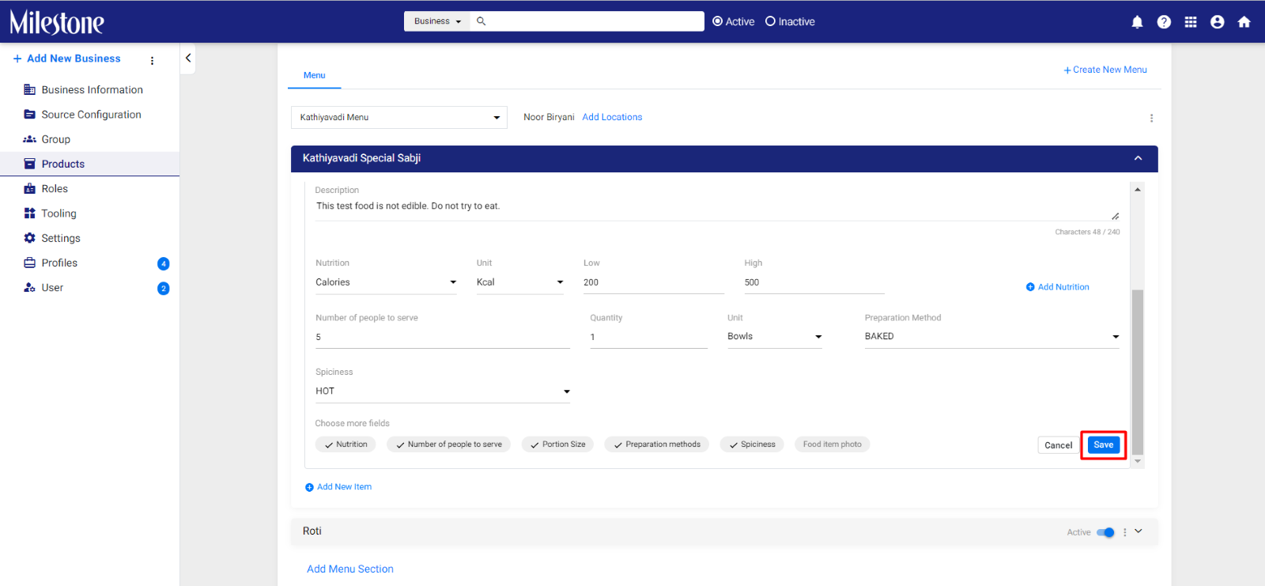Select the Inactive radio button
Viewport: 1265px width, 586px height.
click(x=770, y=21)
